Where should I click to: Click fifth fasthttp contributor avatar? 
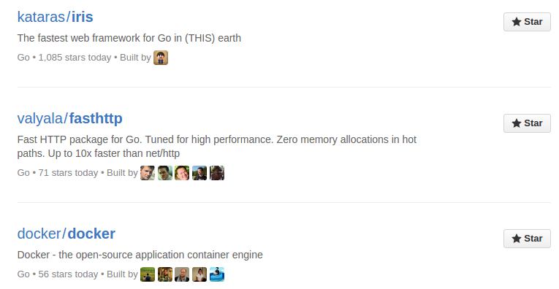point(217,173)
